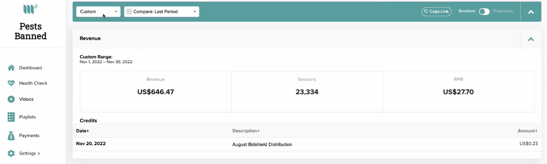Collapse the Revenue panel chevron
The width and height of the screenshot is (547, 164).
tap(531, 39)
